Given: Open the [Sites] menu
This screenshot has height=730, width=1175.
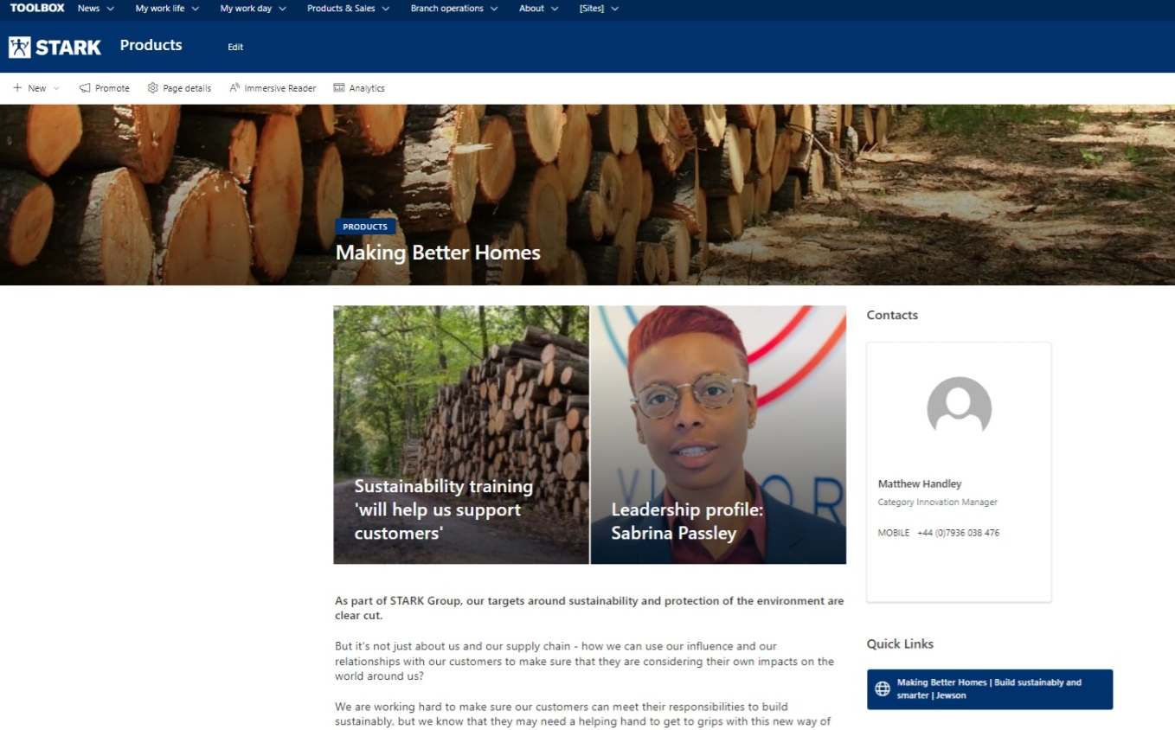Looking at the screenshot, I should pos(593,9).
